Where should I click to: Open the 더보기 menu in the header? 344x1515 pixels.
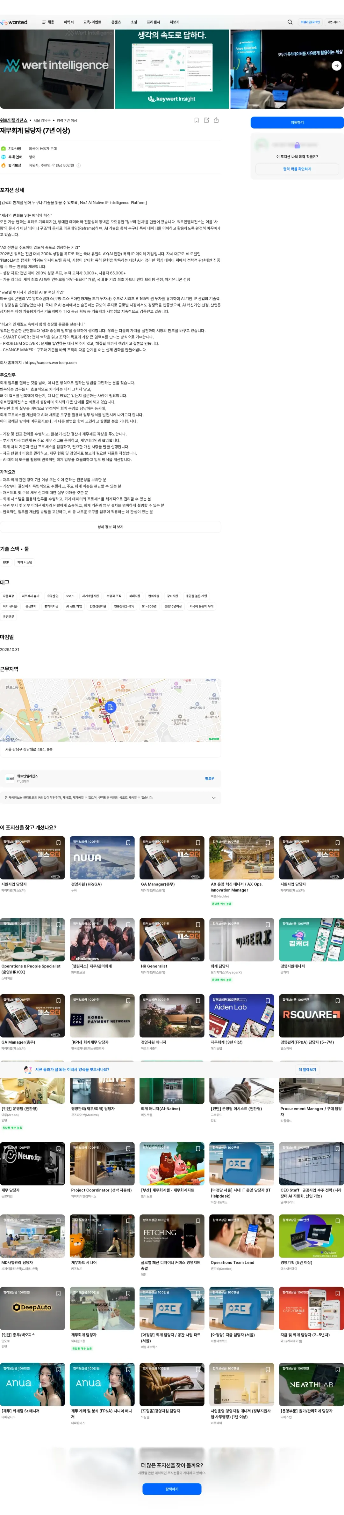(174, 22)
